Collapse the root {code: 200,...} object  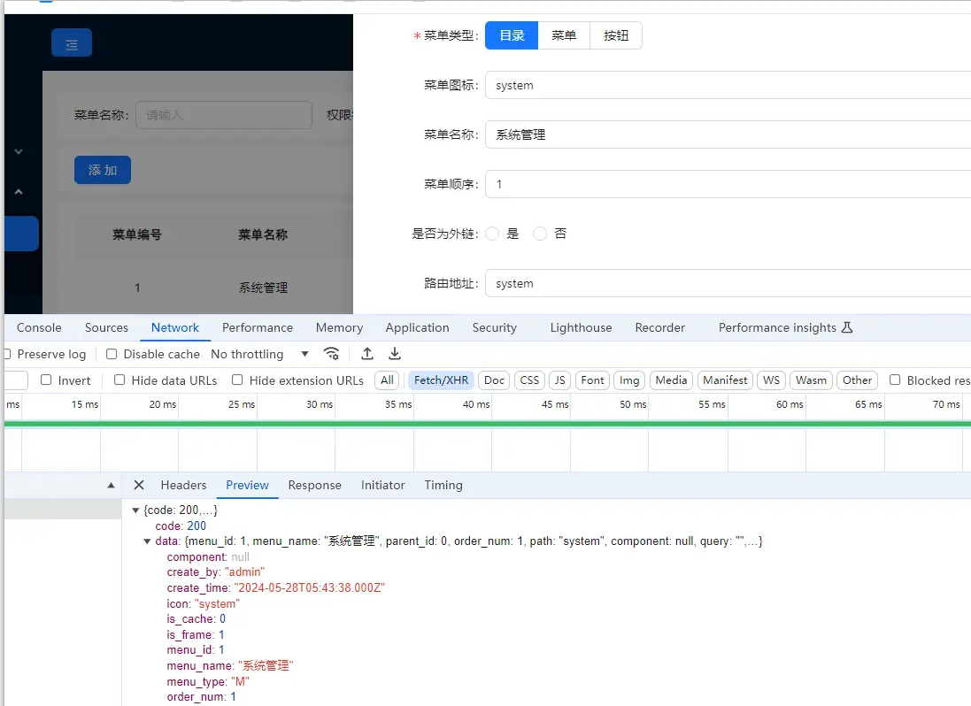click(x=135, y=510)
